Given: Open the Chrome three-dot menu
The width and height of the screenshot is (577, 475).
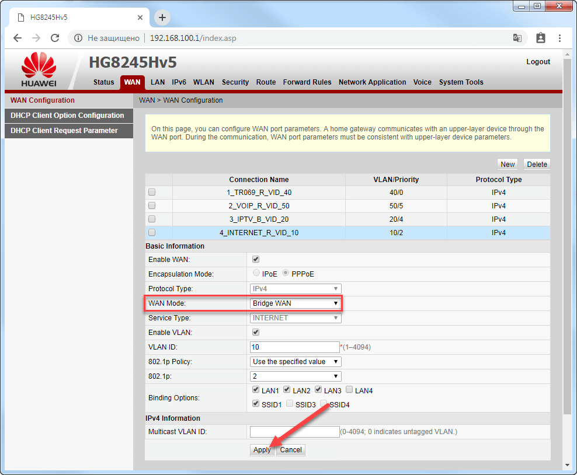Looking at the screenshot, I should (559, 37).
